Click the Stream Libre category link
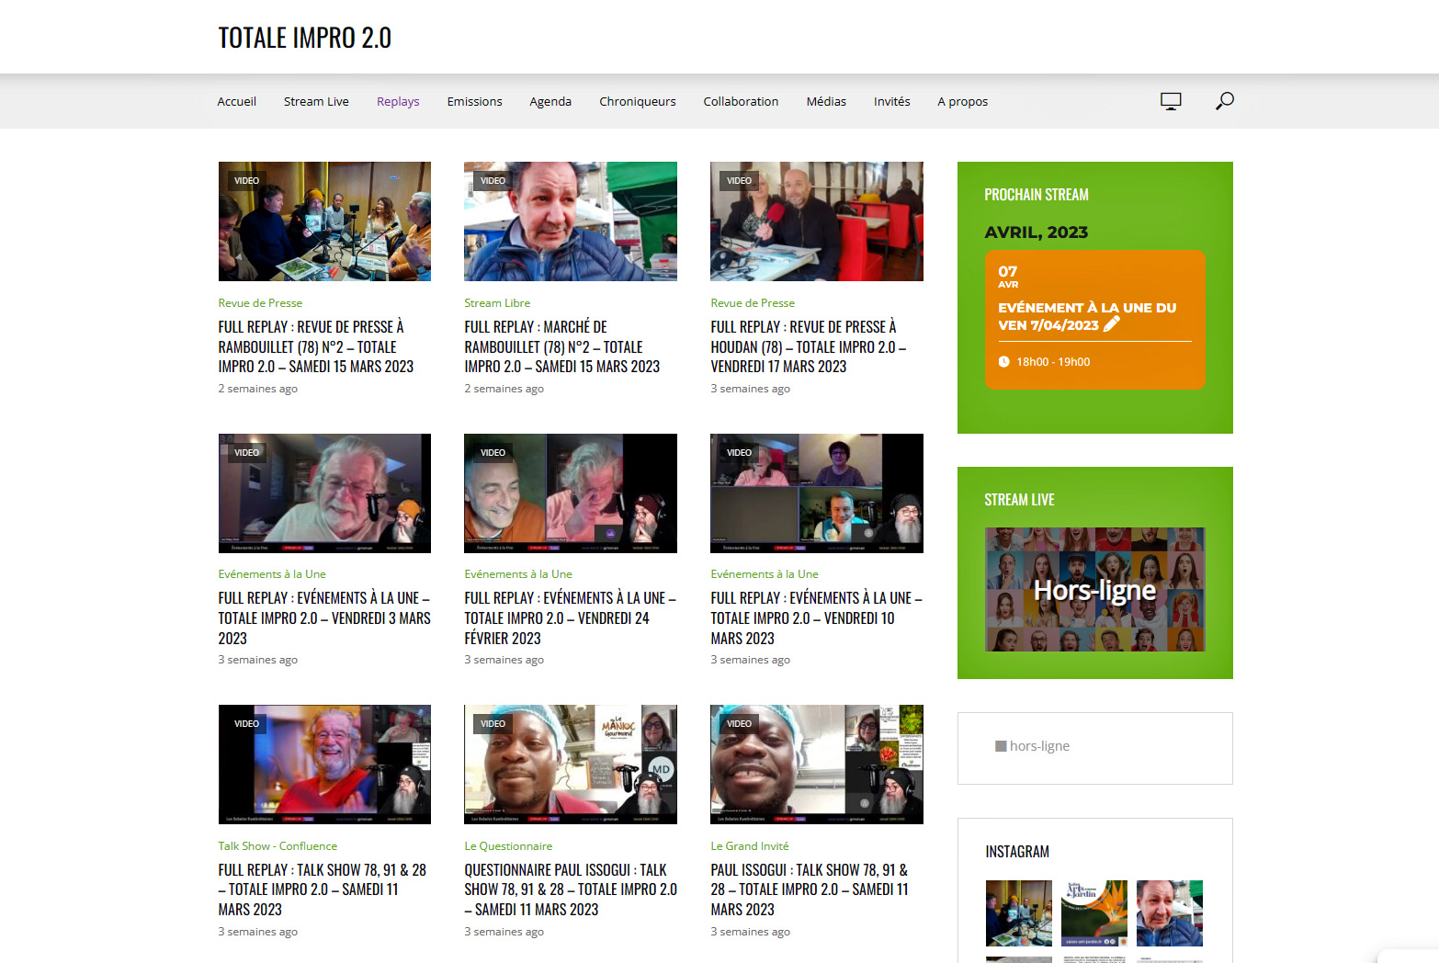The image size is (1439, 963). pyautogui.click(x=497, y=302)
